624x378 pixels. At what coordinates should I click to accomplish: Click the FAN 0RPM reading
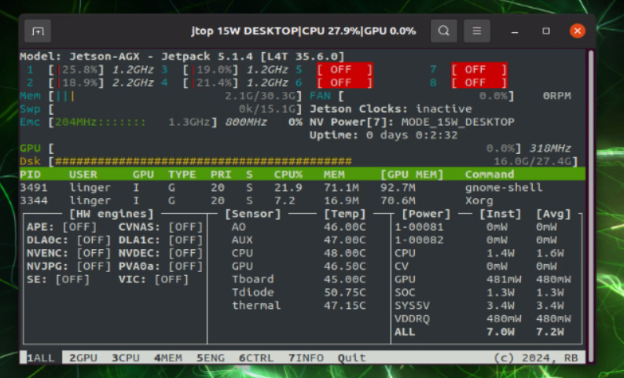click(556, 96)
